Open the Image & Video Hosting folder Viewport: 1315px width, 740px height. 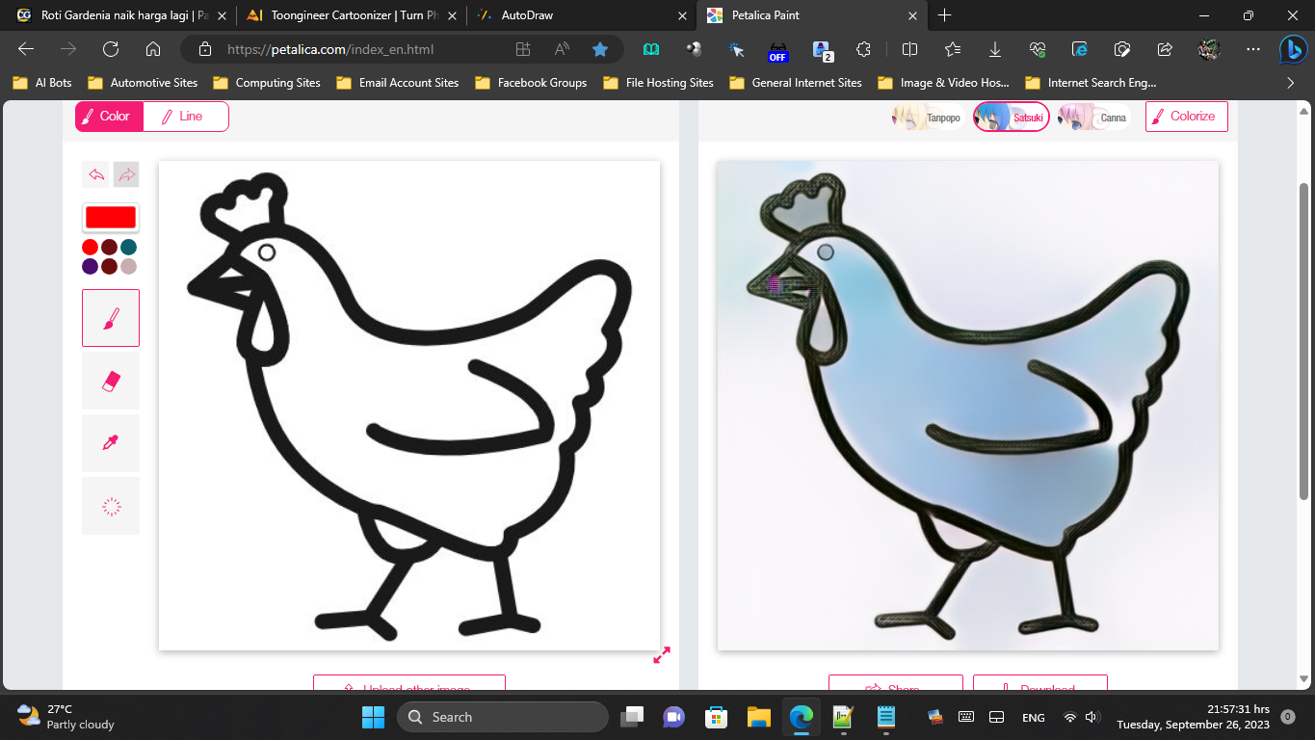pyautogui.click(x=943, y=83)
